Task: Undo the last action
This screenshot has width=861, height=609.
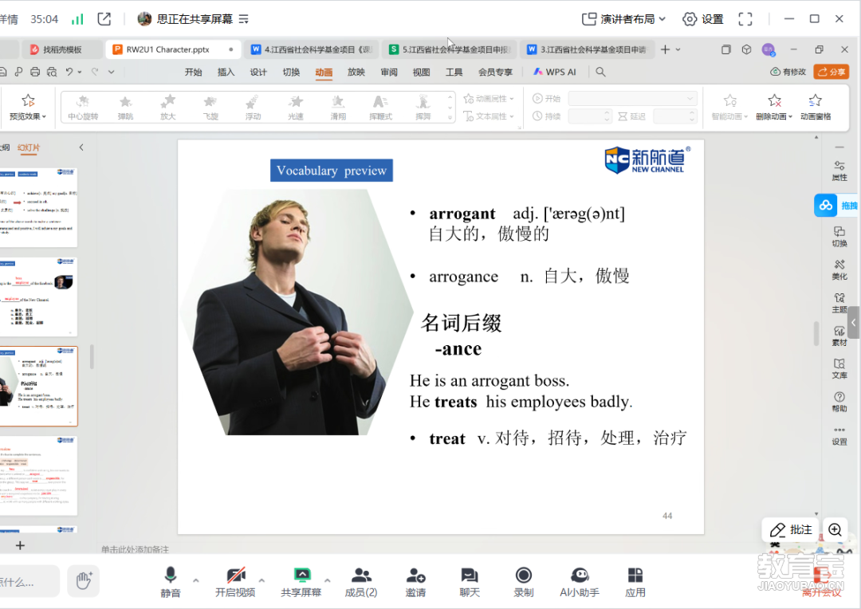Action: [x=69, y=72]
